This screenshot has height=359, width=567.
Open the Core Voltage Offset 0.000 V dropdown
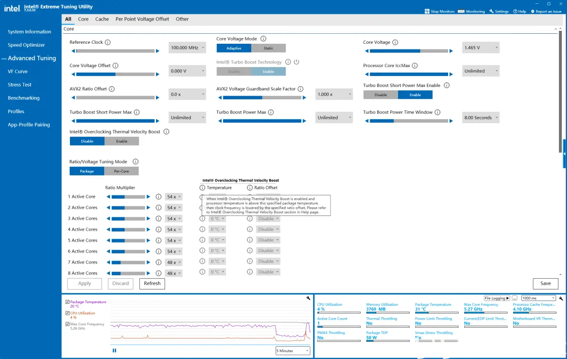(187, 71)
